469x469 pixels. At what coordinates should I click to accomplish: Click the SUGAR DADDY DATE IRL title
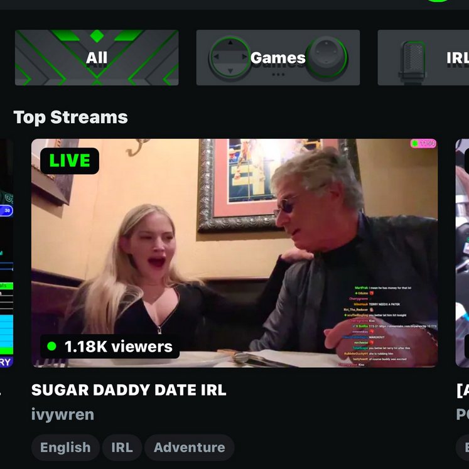point(129,390)
